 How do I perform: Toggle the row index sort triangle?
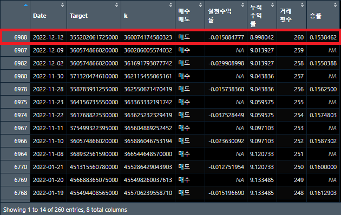(x=25, y=5)
